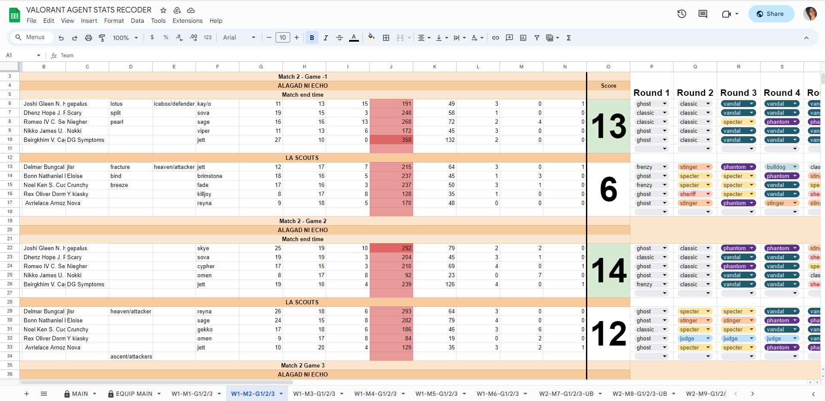Open the text color picker
The height and width of the screenshot is (401, 825).
[x=354, y=38]
